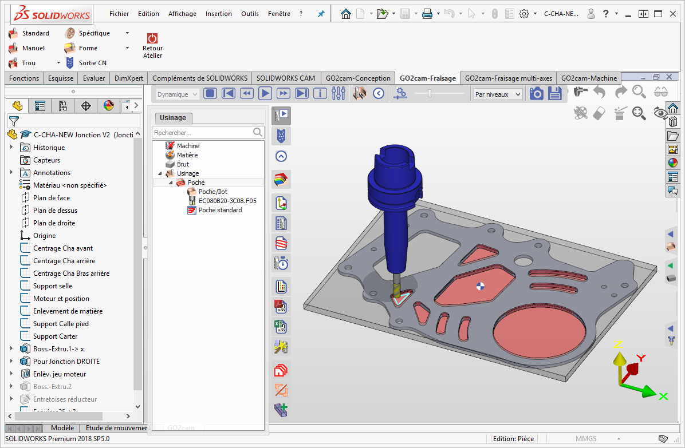Open simulation settings sliders icon
The width and height of the screenshot is (685, 448).
338,93
